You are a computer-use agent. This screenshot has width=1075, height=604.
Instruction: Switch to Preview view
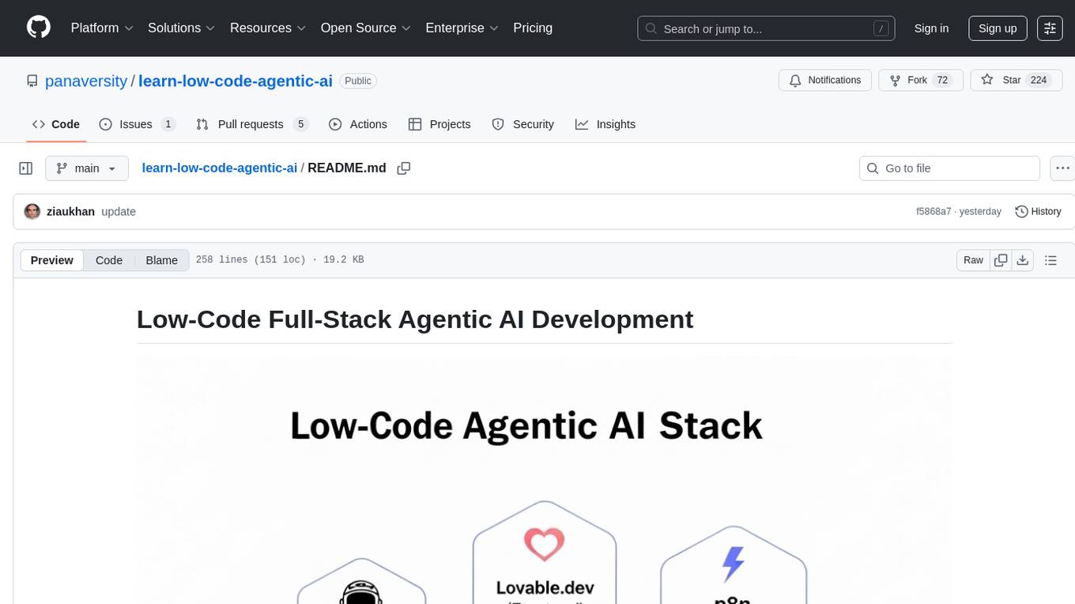click(52, 260)
